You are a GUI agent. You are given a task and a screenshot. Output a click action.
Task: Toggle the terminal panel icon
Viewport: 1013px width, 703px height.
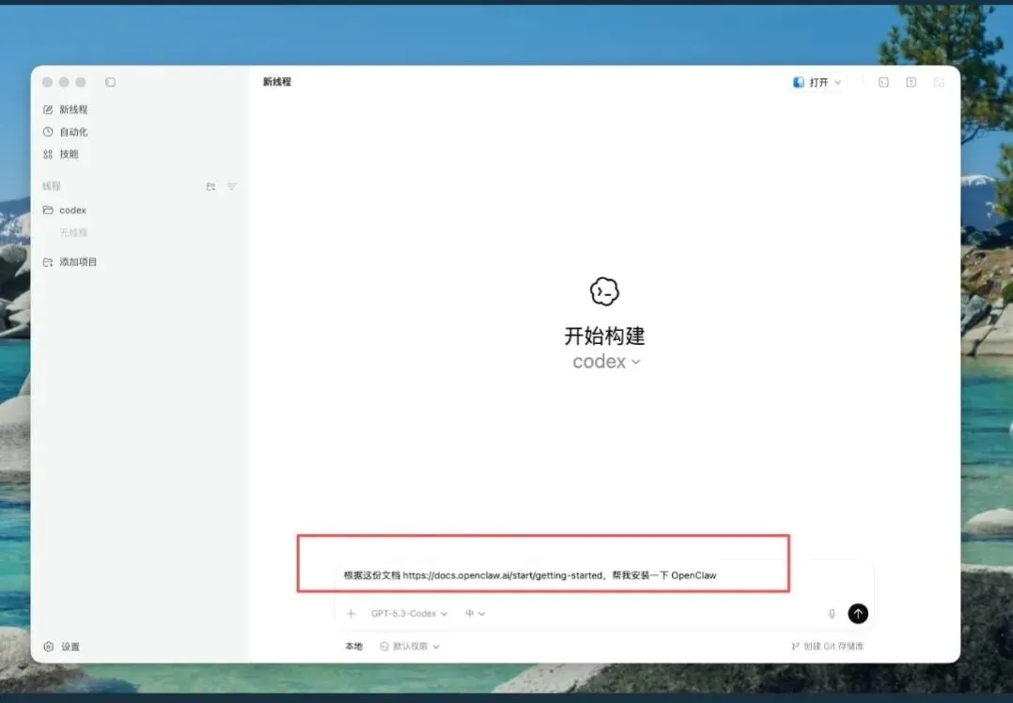tap(883, 82)
